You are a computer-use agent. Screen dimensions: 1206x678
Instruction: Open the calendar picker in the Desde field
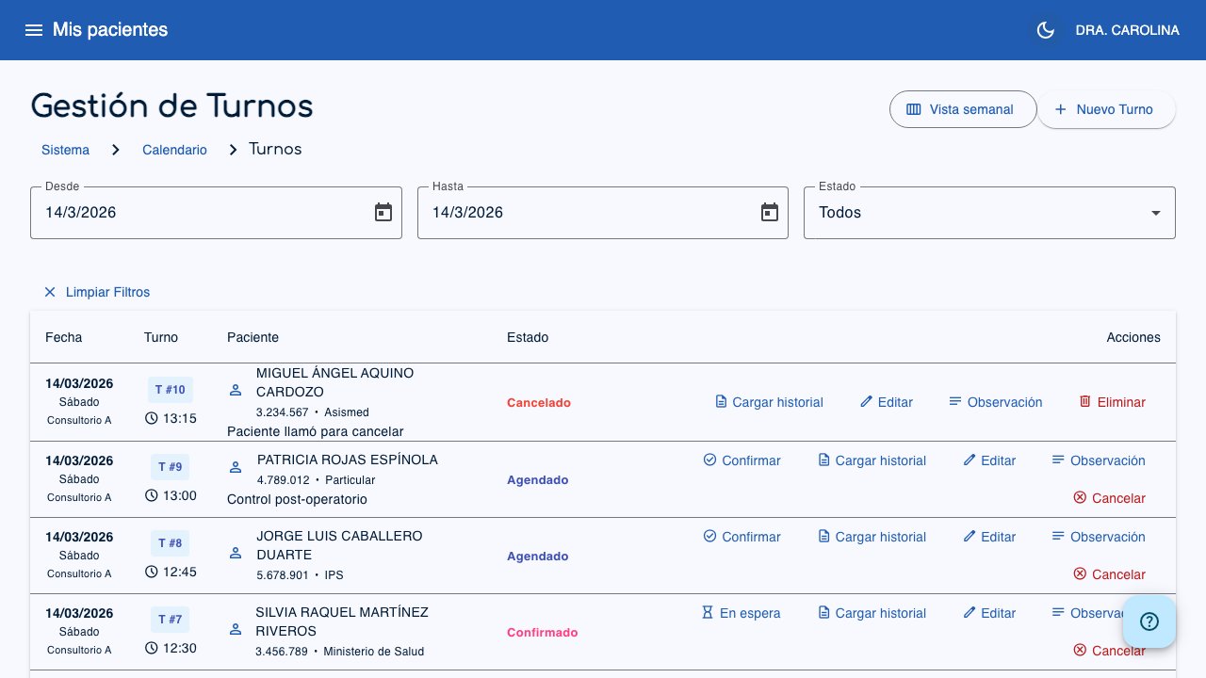(383, 213)
